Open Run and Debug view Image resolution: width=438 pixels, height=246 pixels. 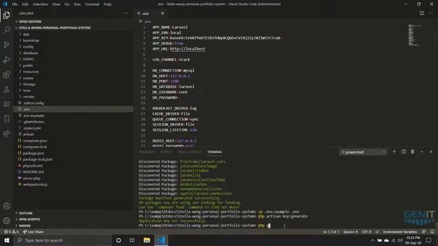click(x=6, y=59)
